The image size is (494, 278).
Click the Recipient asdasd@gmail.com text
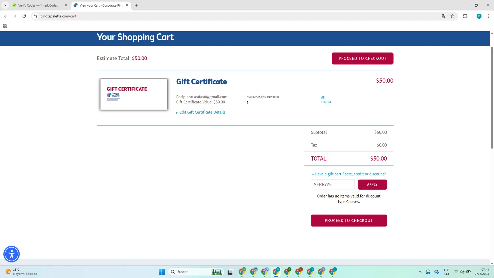coord(202,97)
